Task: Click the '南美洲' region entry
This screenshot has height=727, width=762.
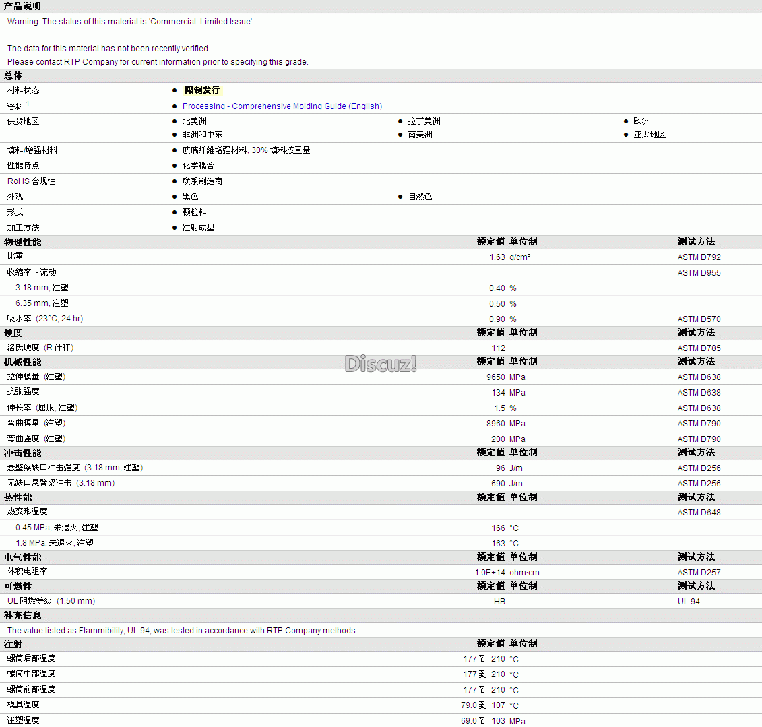Action: tap(420, 135)
